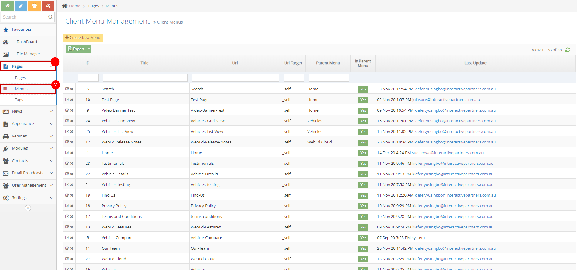Click the Home breadcrumb link
This screenshot has height=270, width=577.
[75, 6]
